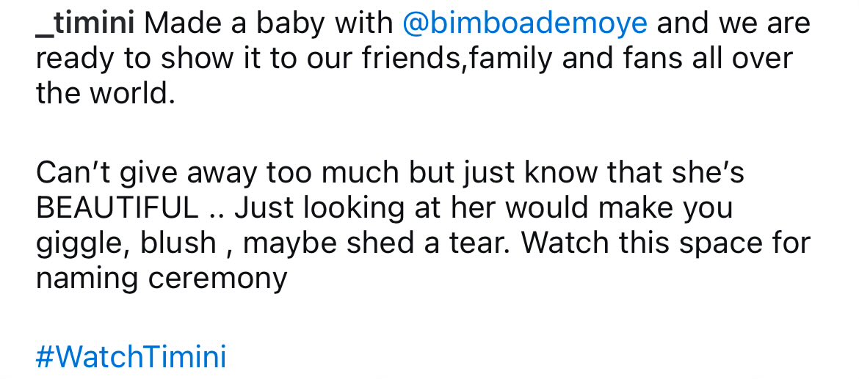Click the phrase "naming ceremony"

point(162,279)
